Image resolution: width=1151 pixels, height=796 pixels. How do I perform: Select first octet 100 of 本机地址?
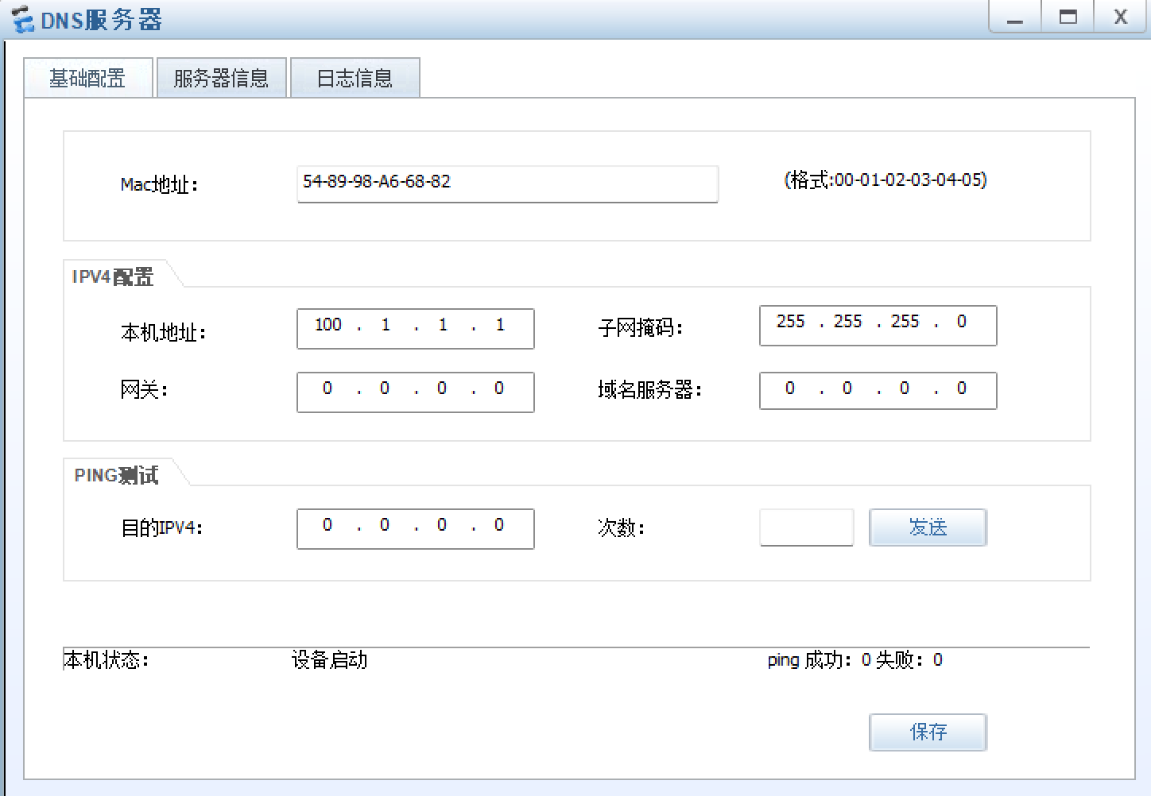(x=328, y=325)
